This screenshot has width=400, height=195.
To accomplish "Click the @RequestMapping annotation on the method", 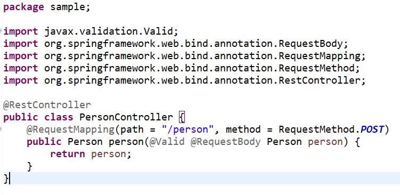I will (x=70, y=129).
